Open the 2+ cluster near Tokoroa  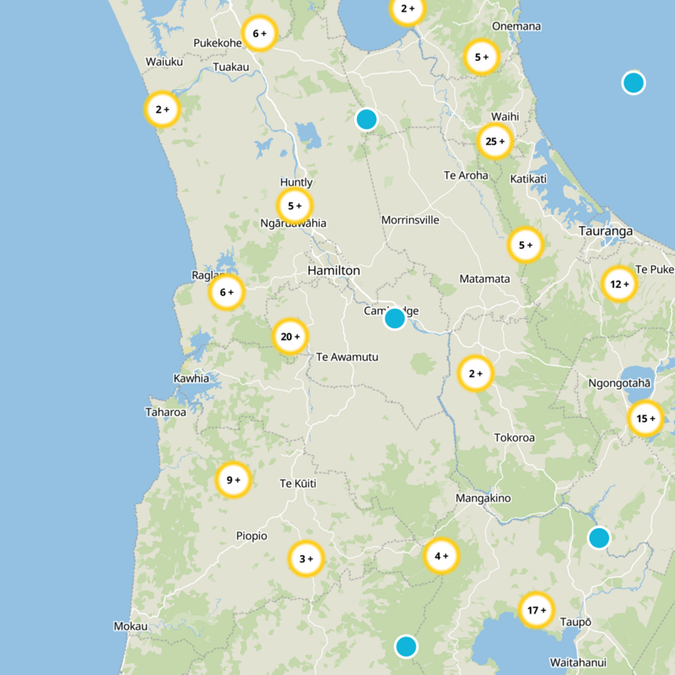coord(475,373)
